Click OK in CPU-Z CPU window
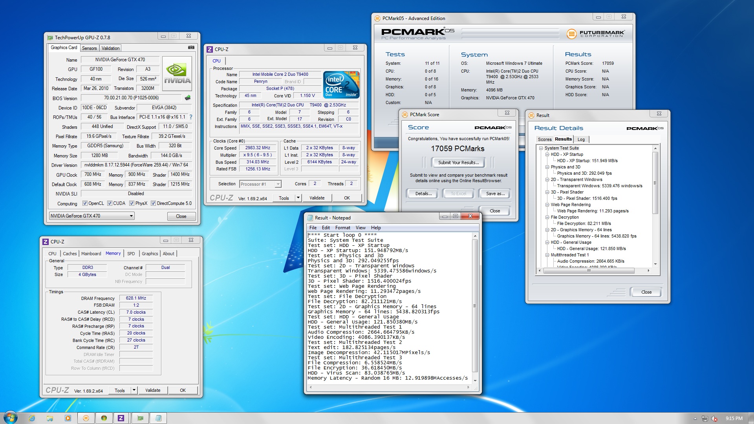Image resolution: width=754 pixels, height=424 pixels. (x=347, y=198)
